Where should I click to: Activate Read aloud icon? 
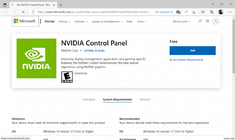tap(186, 12)
